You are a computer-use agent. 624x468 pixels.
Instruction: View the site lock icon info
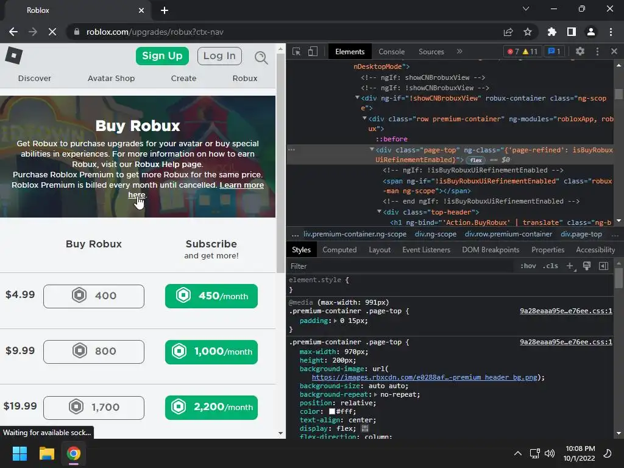point(77,32)
